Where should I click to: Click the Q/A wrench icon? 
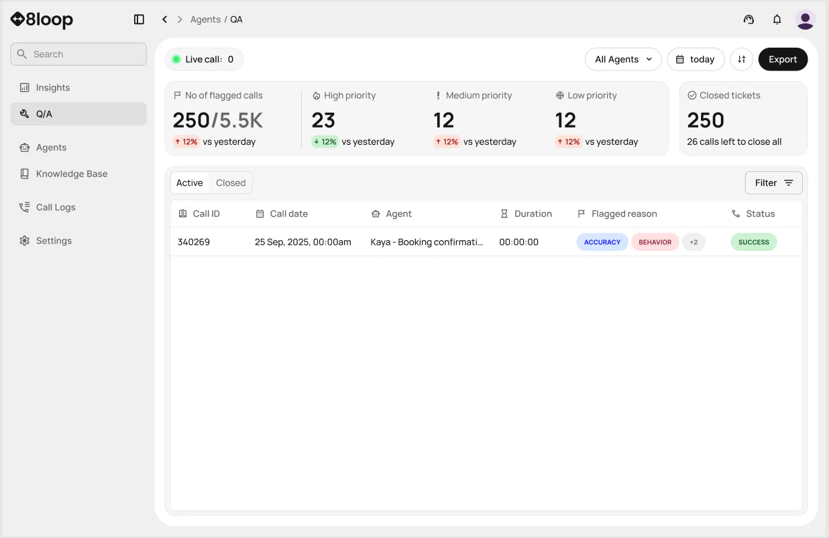pyautogui.click(x=25, y=114)
